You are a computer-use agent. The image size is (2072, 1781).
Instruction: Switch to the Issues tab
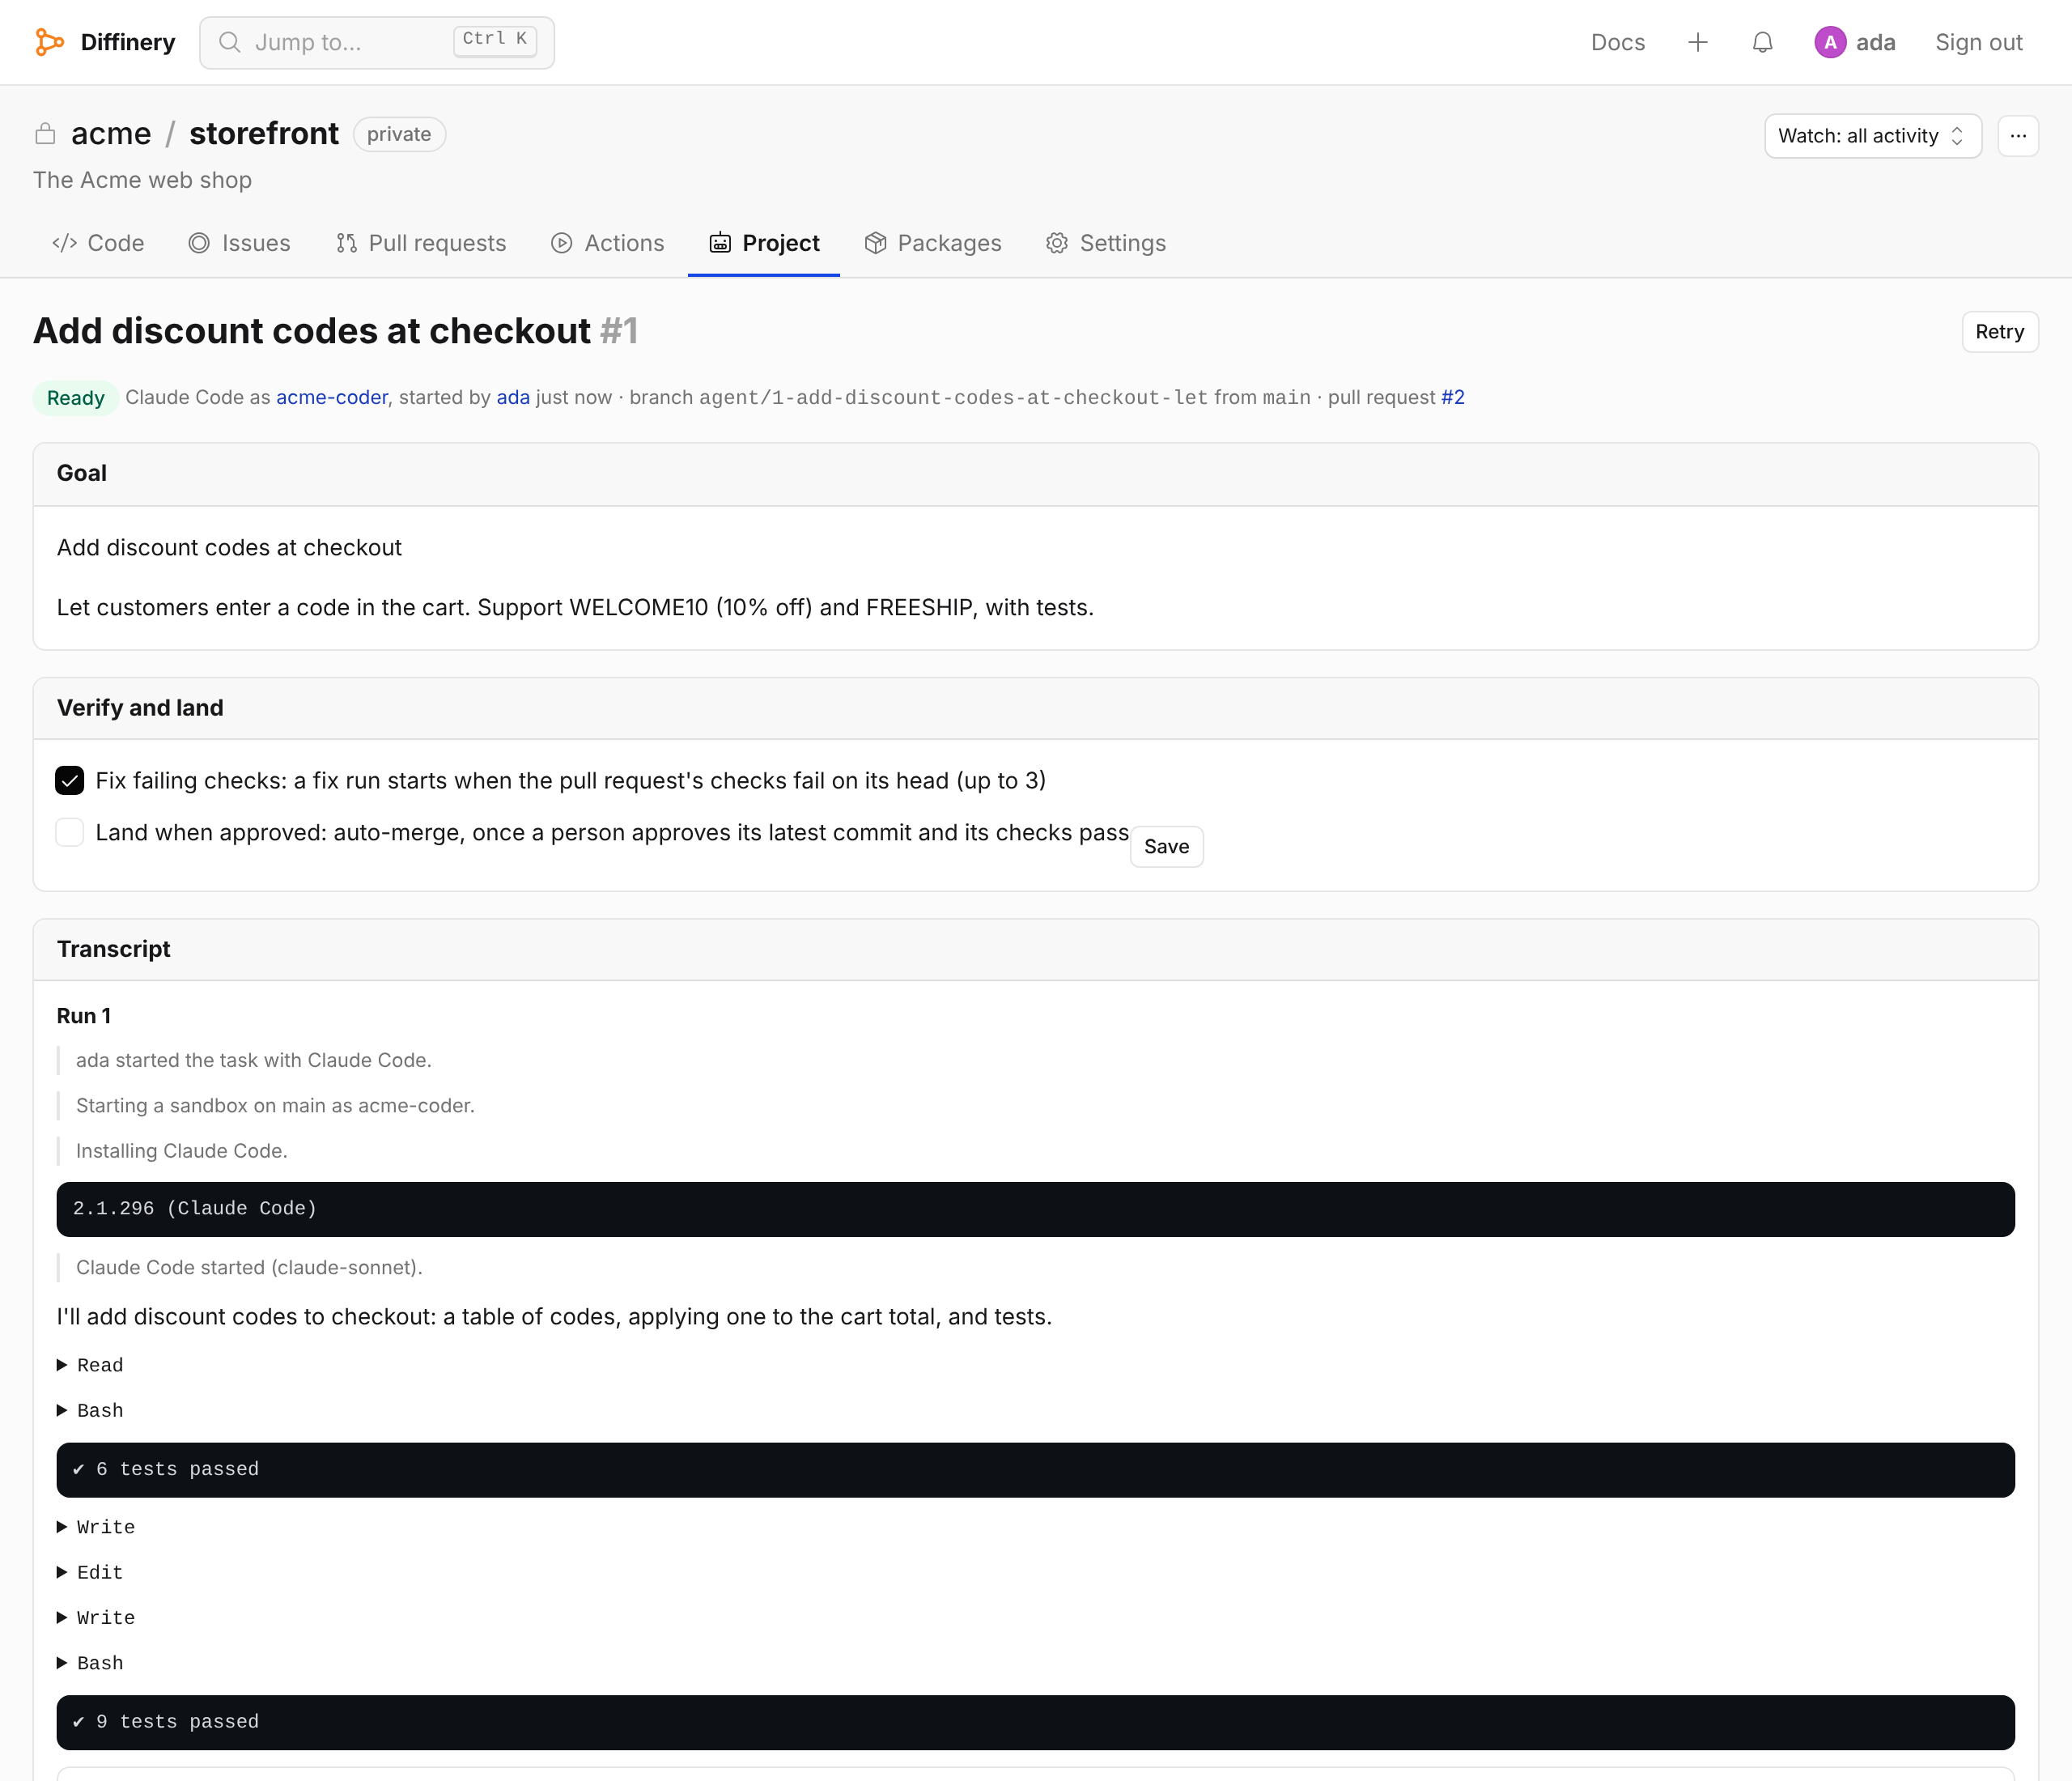[240, 243]
